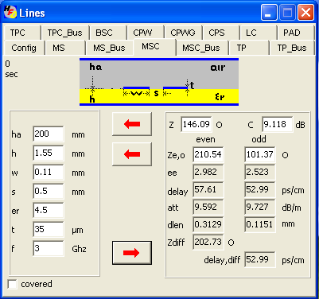The image size is (319, 299).
Task: Click the red right-arrow calculate button
Action: [132, 253]
